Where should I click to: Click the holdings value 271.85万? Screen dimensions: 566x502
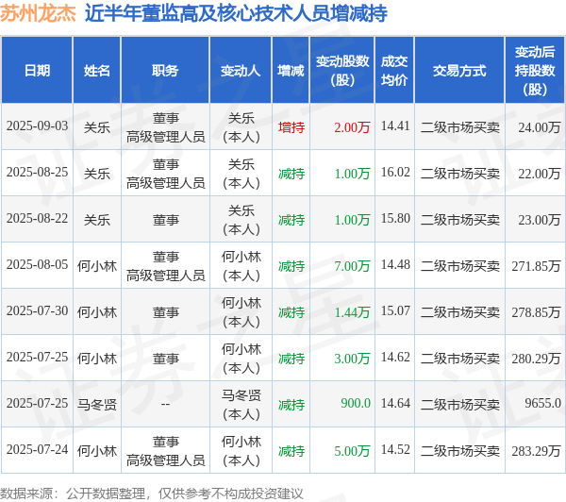pos(536,266)
